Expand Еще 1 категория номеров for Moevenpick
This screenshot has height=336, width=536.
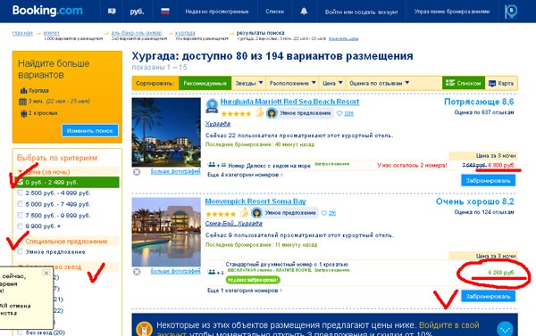tap(245, 291)
